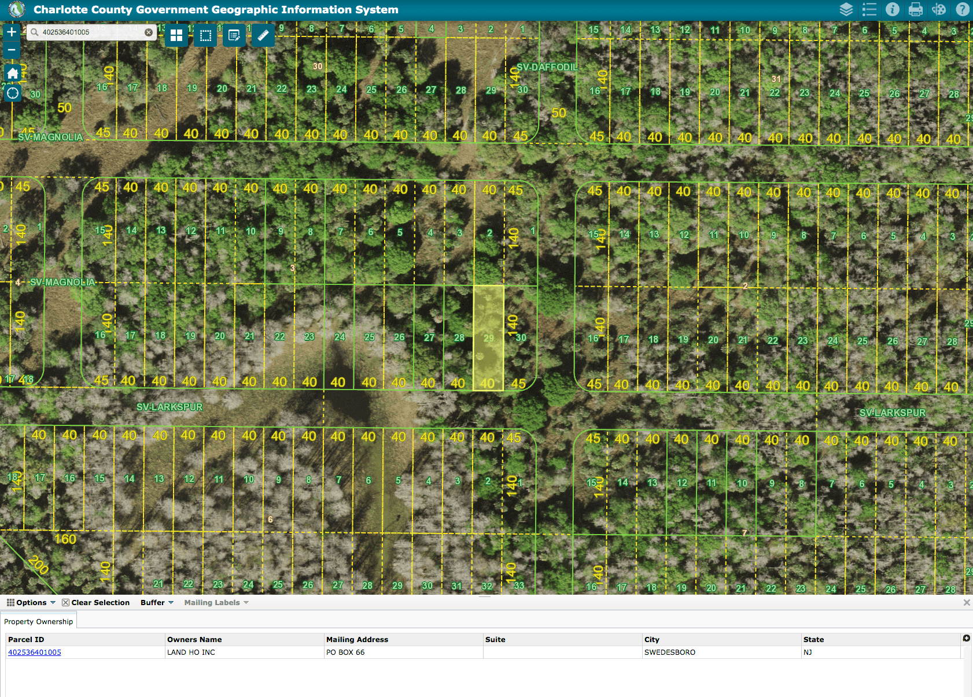Return to the default home extent
The height and width of the screenshot is (697, 973).
(13, 73)
